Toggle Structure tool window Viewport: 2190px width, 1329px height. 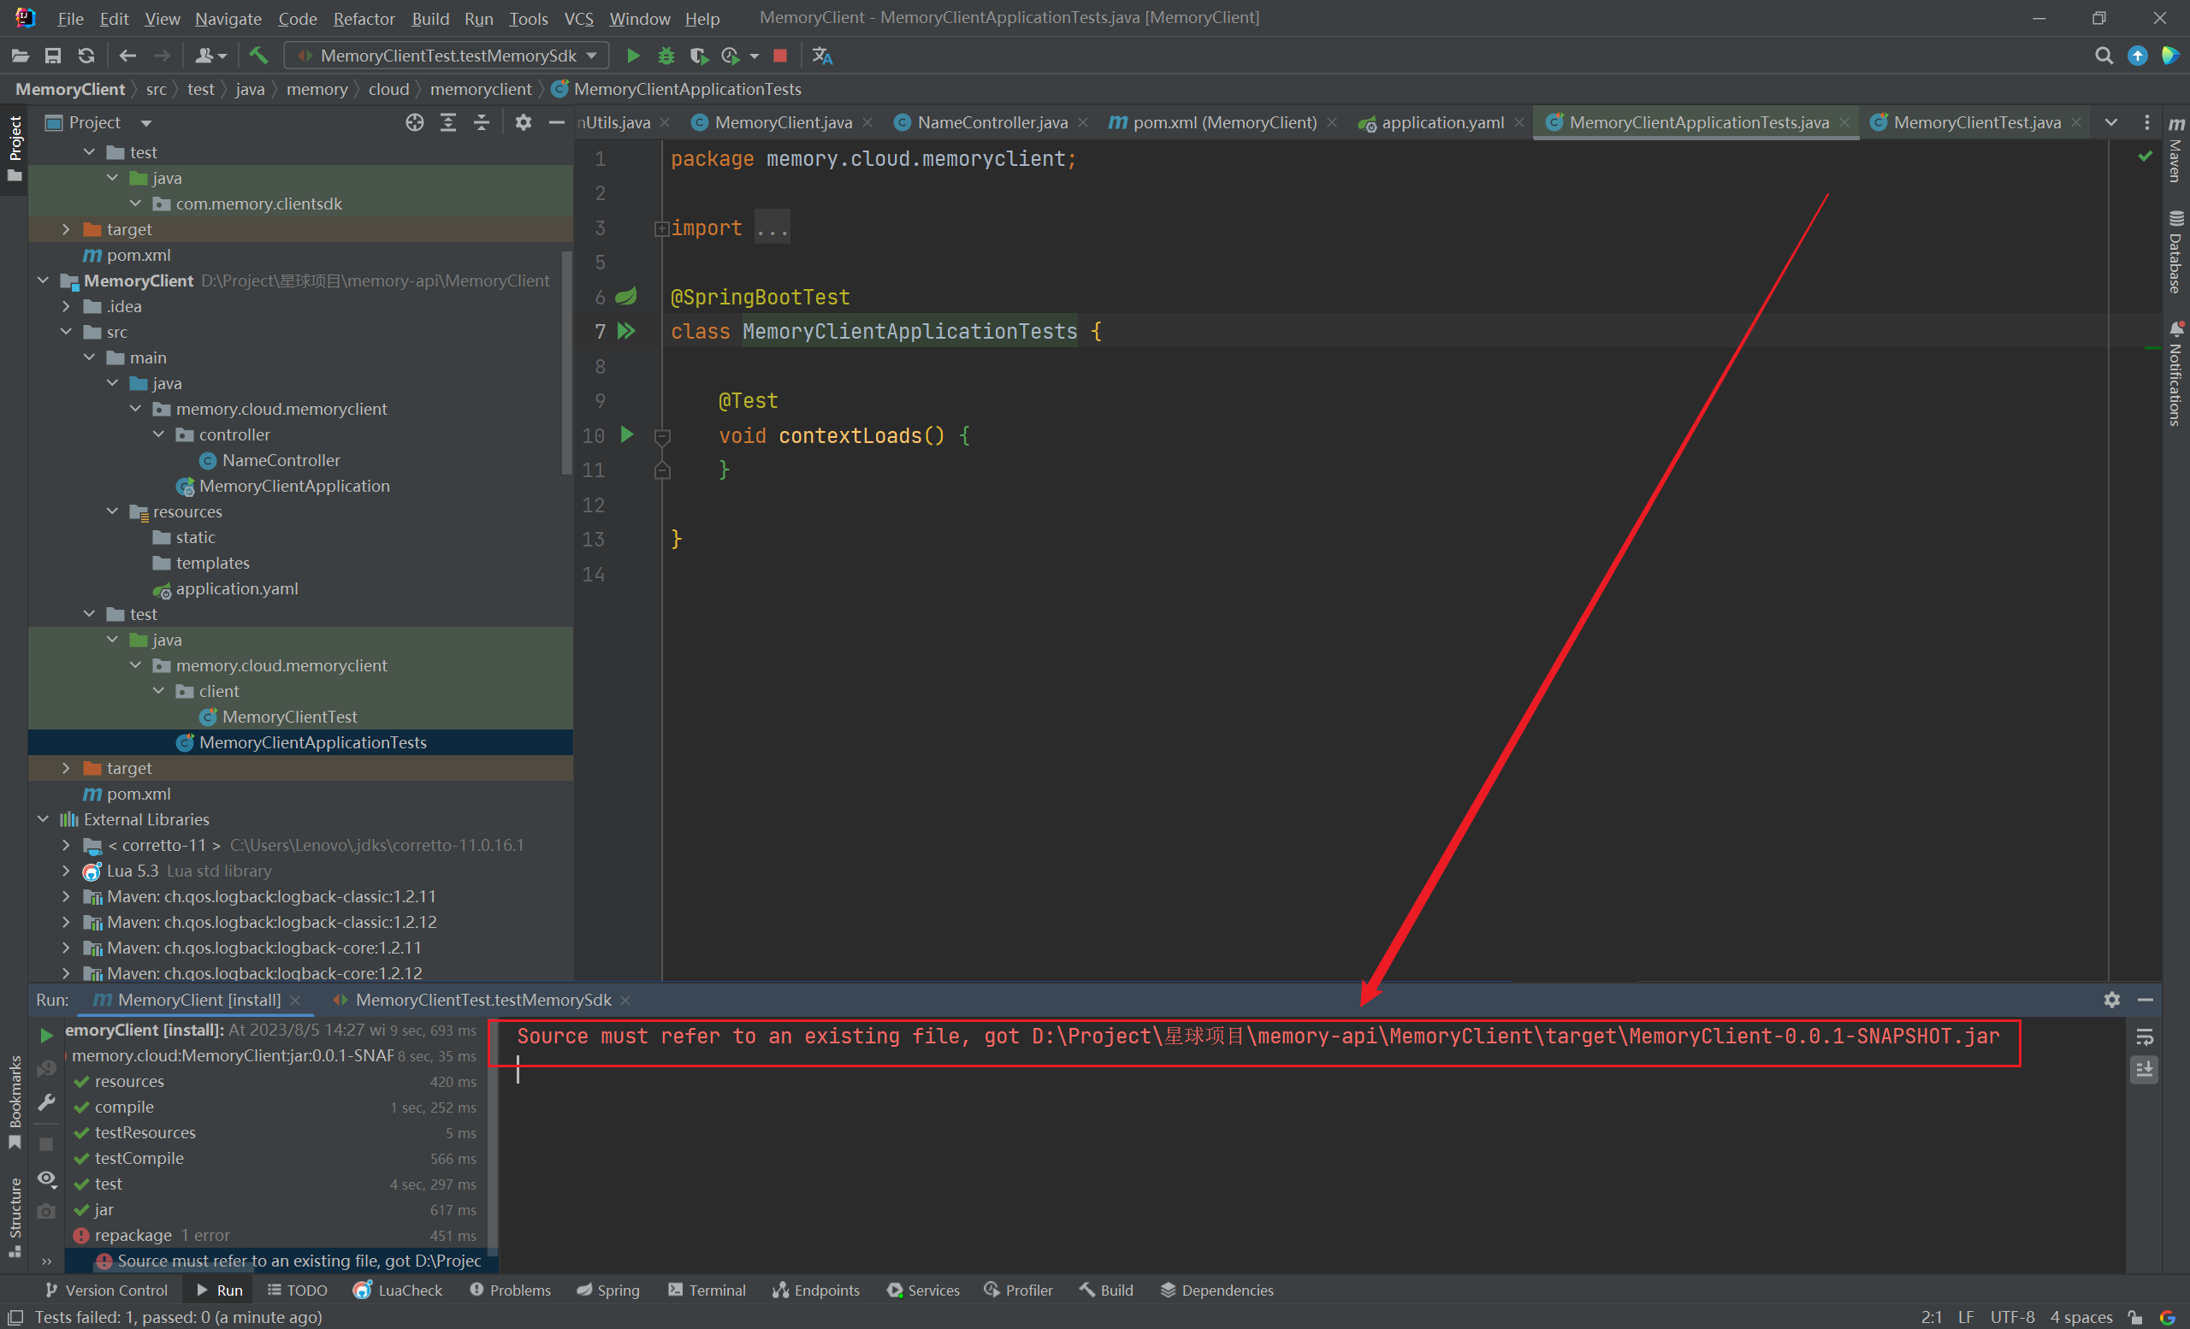tap(15, 1217)
